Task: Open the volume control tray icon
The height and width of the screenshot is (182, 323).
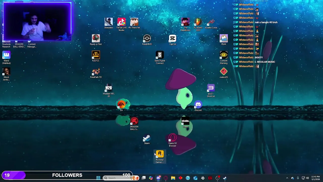Action: 307,178
